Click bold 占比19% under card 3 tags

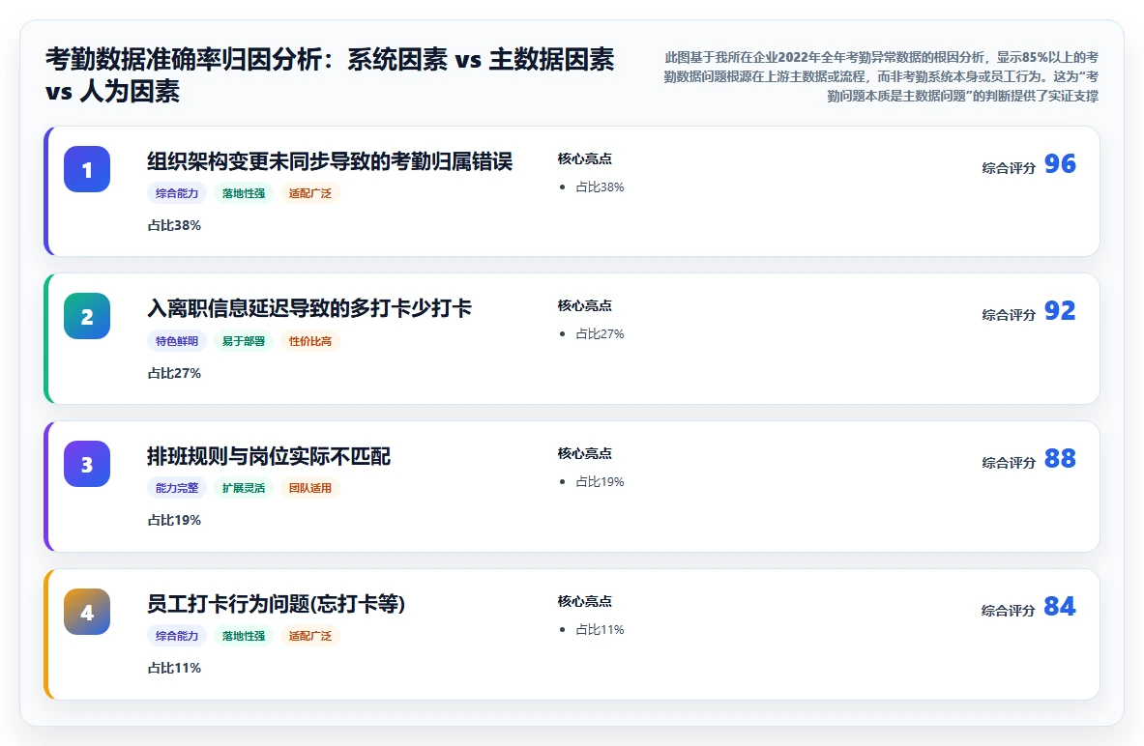tap(174, 520)
